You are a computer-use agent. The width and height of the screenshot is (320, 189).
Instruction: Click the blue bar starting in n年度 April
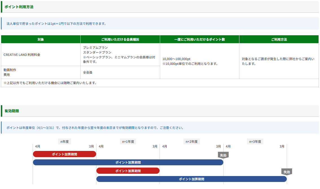[x=128, y=162]
